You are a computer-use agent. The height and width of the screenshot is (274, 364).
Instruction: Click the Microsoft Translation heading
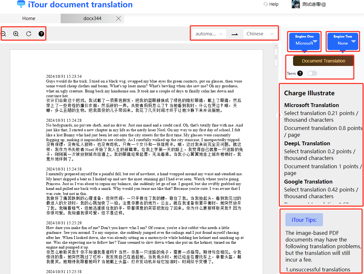pyautogui.click(x=311, y=105)
